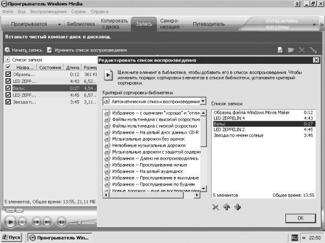Expand the library sort criterion dropdown
Viewport: 325px width, 243px height.
203,101
